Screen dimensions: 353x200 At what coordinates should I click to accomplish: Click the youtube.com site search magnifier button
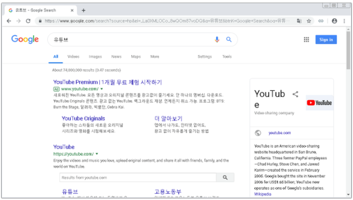tap(225, 178)
